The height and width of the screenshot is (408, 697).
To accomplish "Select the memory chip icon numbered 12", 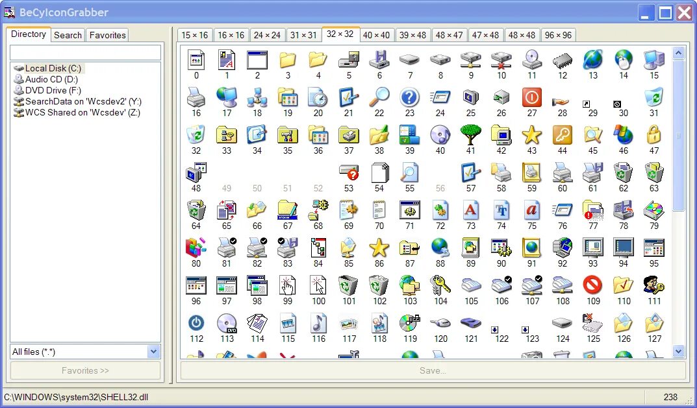I will tap(563, 60).
